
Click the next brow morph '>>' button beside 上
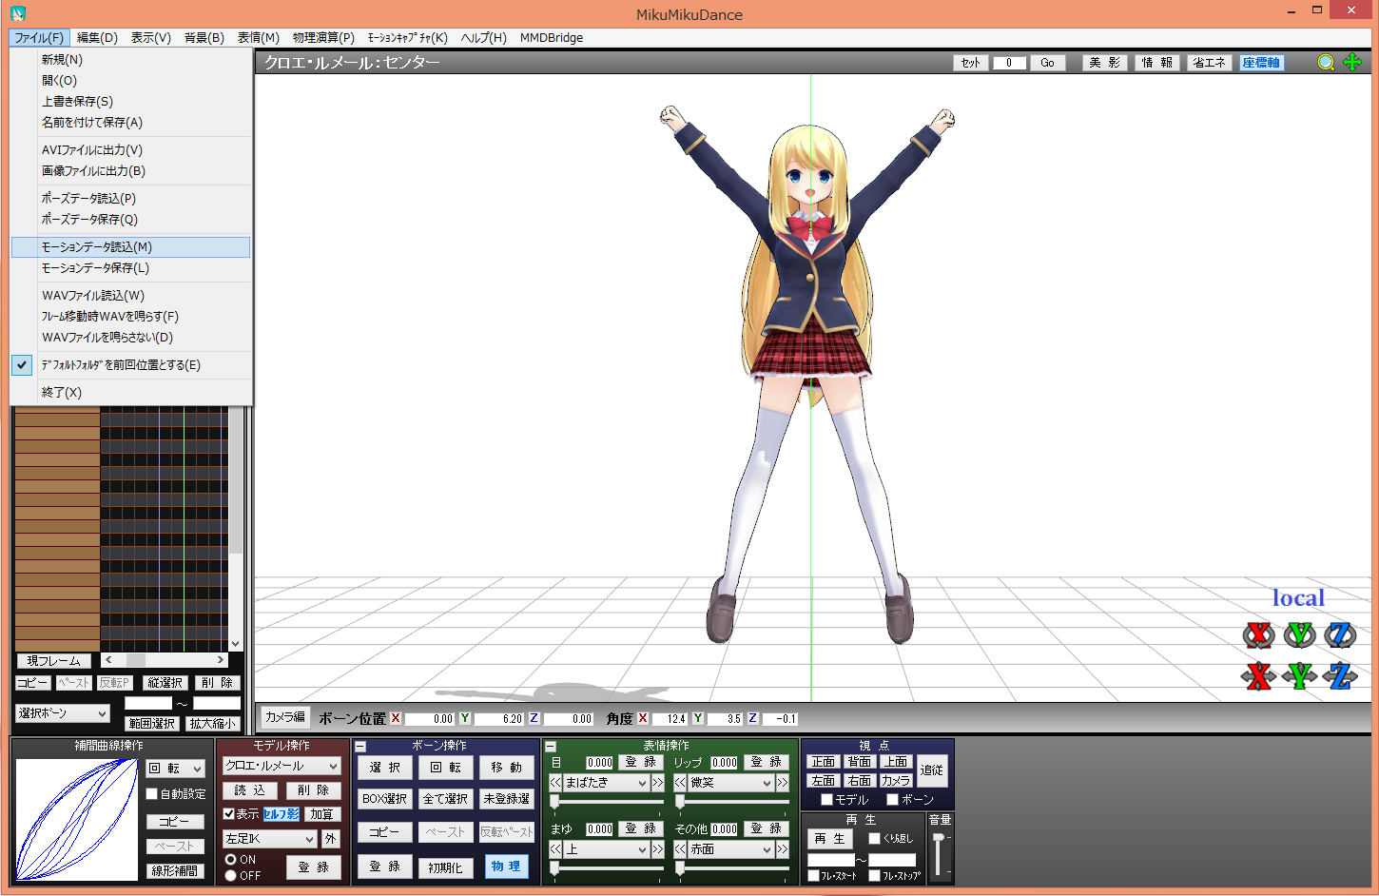coord(657,849)
